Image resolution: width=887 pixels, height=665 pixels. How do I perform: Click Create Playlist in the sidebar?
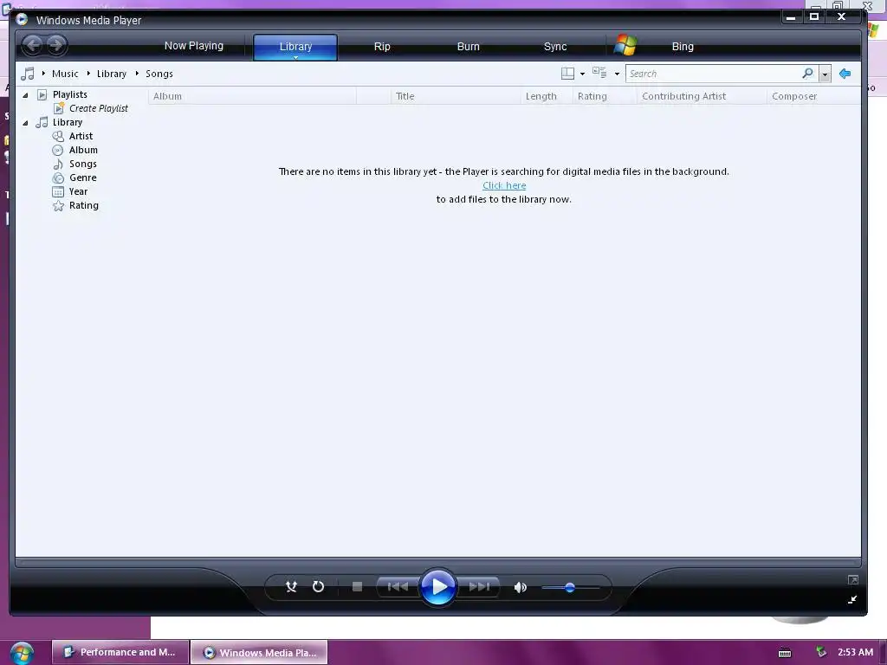click(x=99, y=108)
